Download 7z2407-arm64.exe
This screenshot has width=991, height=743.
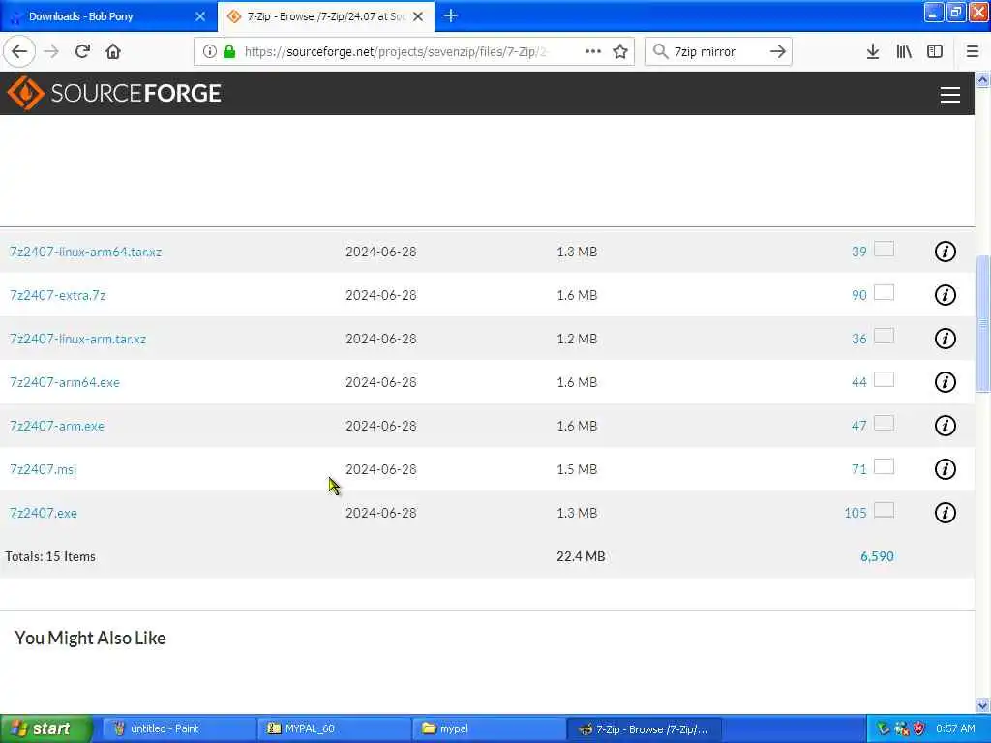(65, 382)
